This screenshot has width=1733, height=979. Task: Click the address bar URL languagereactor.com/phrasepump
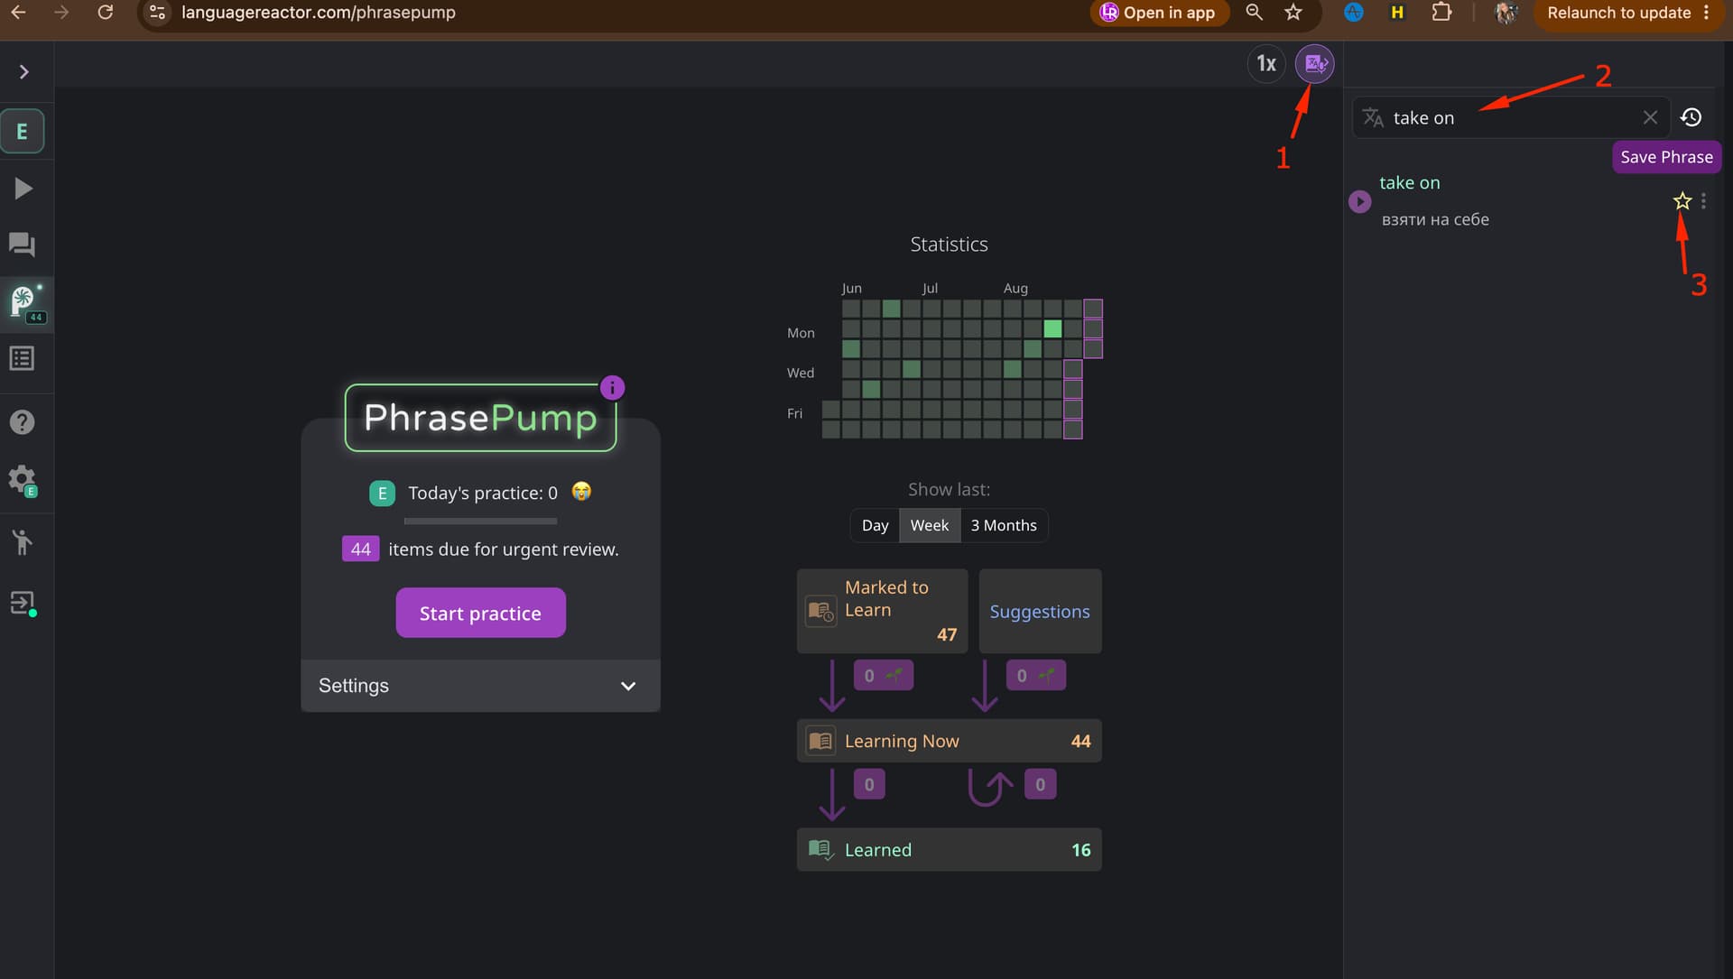[x=319, y=13]
